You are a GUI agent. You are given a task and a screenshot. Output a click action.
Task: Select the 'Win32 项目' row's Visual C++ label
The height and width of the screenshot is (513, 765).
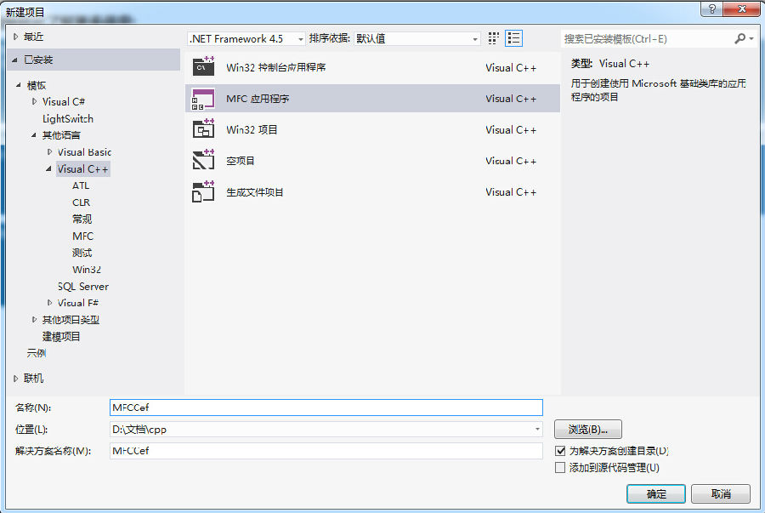click(x=511, y=130)
